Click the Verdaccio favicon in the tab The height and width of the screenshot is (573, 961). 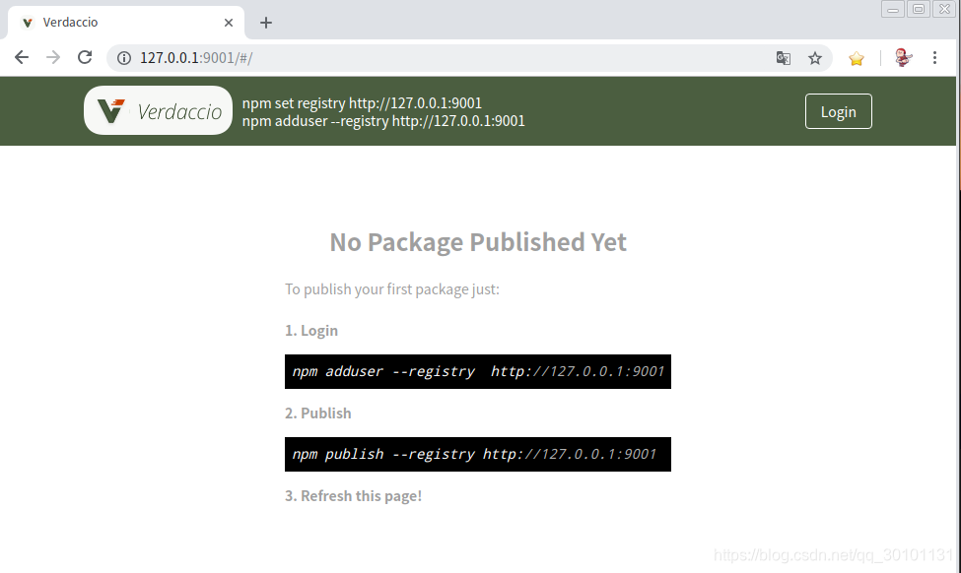pyautogui.click(x=27, y=23)
